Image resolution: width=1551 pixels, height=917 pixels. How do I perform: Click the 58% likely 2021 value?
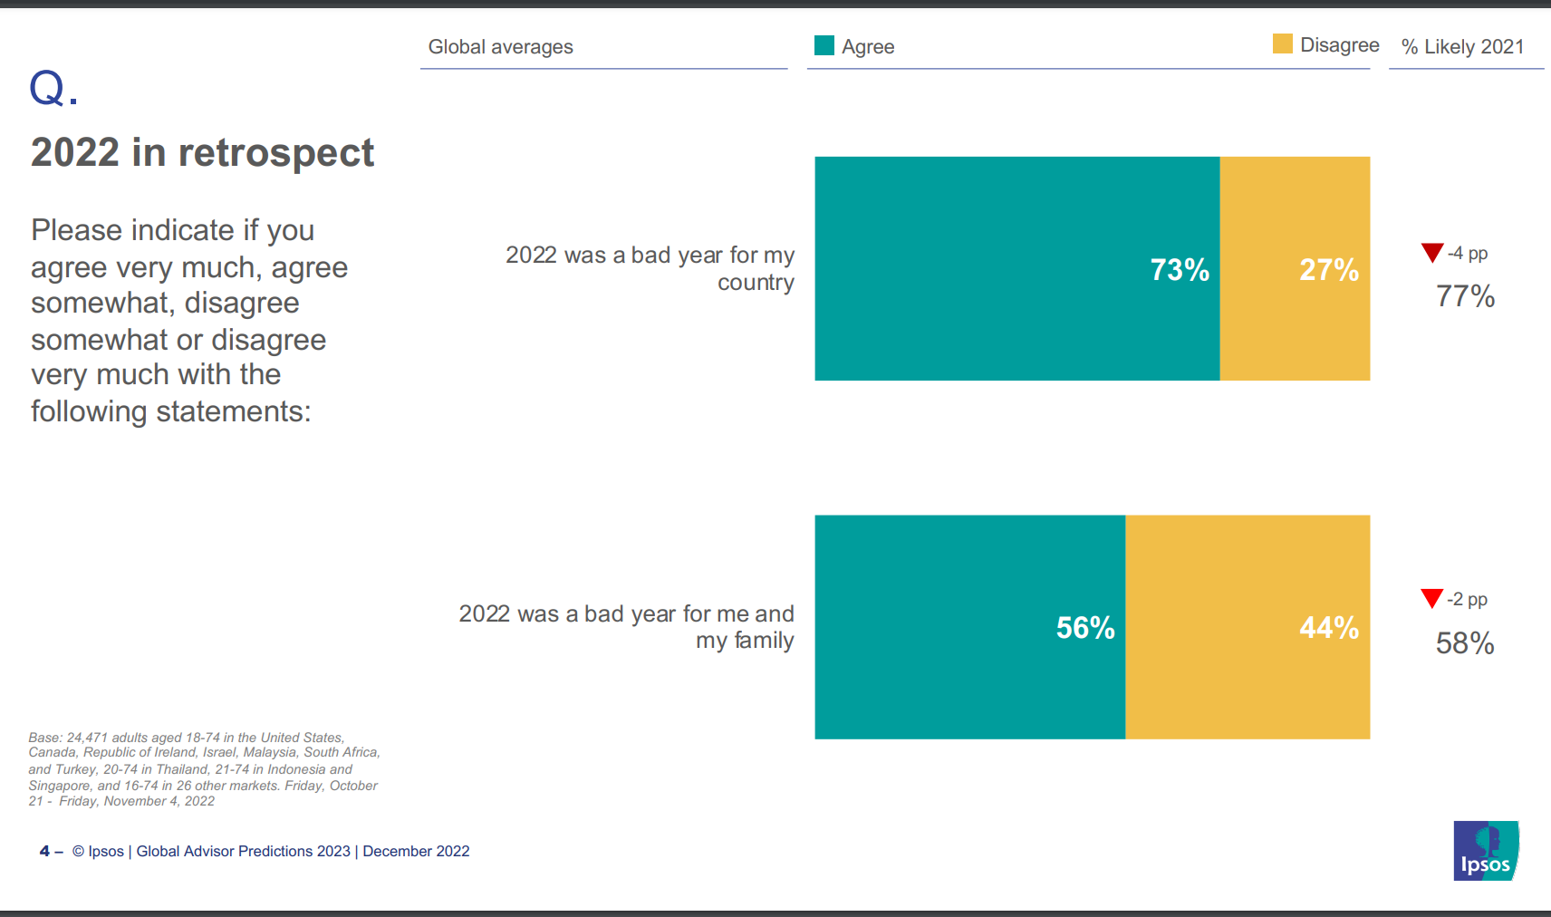[1465, 643]
